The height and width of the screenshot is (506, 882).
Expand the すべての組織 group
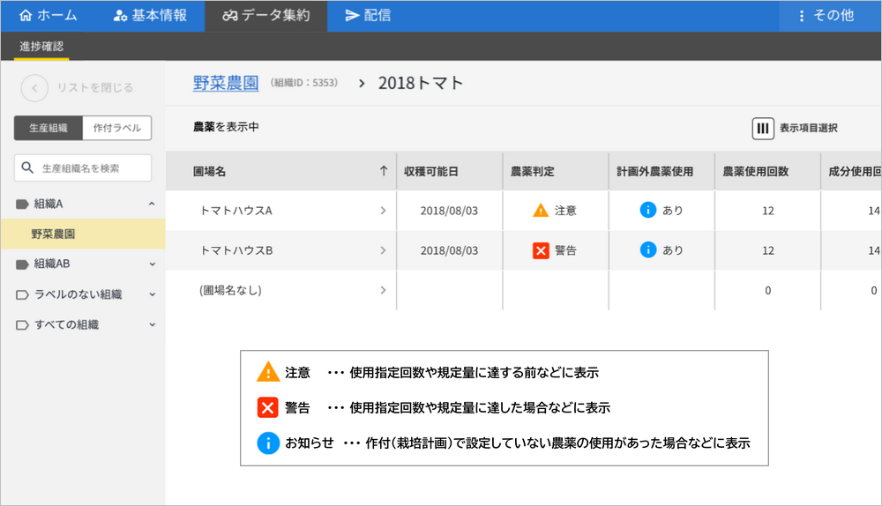click(x=152, y=324)
